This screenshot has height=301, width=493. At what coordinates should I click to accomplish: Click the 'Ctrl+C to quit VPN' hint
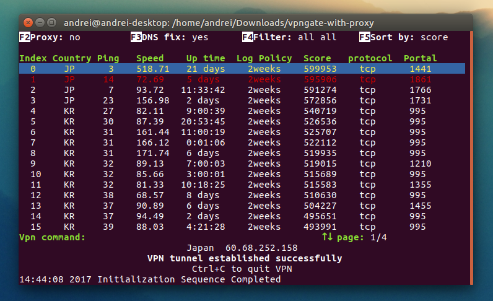click(242, 269)
